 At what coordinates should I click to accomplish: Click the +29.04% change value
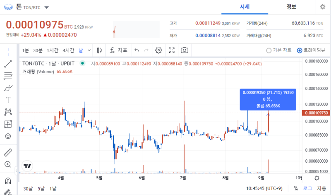coord(31,35)
